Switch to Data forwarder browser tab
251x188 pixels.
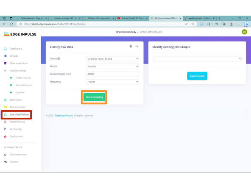point(32,18)
